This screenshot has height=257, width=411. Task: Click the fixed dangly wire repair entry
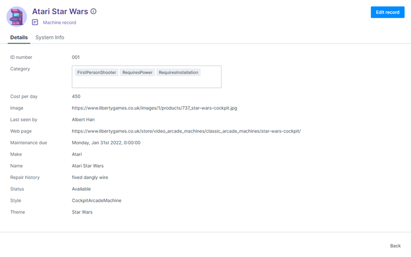pos(90,177)
